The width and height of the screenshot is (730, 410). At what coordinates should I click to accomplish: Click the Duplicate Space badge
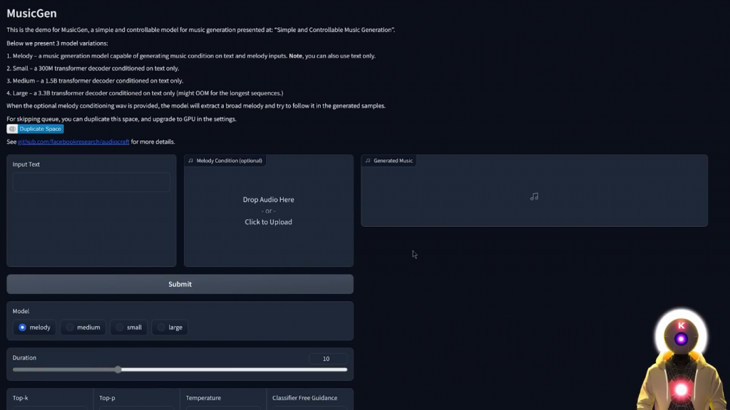pos(35,129)
